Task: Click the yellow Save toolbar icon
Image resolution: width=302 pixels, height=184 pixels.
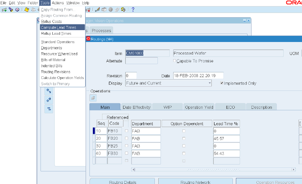Action: [27, 10]
